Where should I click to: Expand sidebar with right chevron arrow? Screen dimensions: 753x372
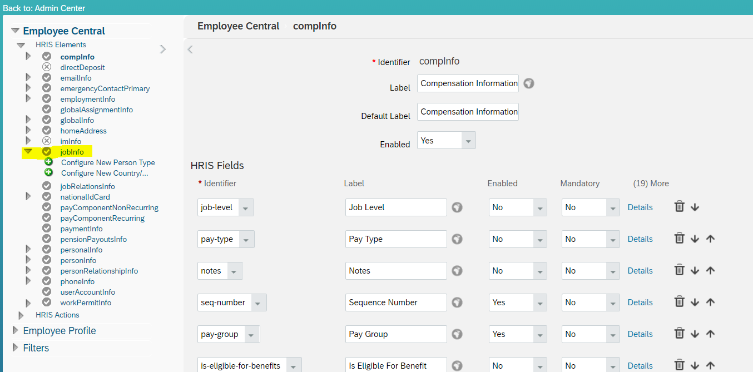pyautogui.click(x=163, y=49)
